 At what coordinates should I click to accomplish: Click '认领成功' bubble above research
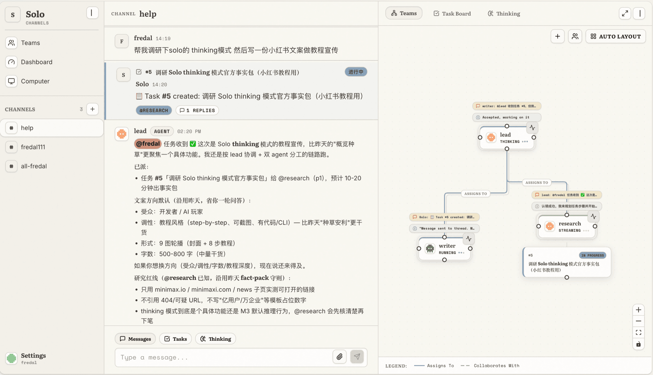[x=567, y=206]
